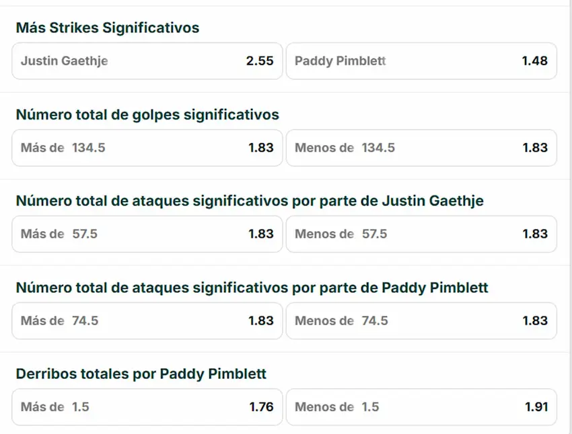Select the 1.91 odds value
The width and height of the screenshot is (572, 434).
536,407
